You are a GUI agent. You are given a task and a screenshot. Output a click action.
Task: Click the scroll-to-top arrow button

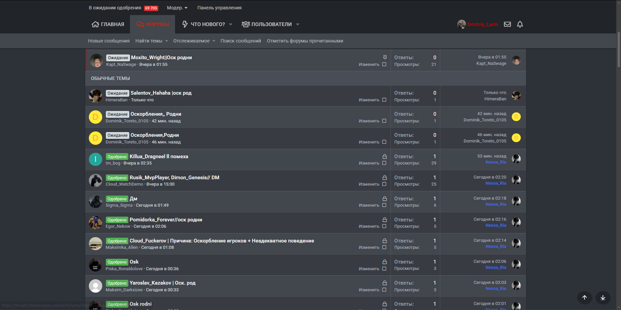click(x=584, y=298)
